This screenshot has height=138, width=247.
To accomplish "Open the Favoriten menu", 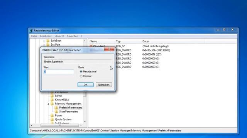I will [x=73, y=36].
